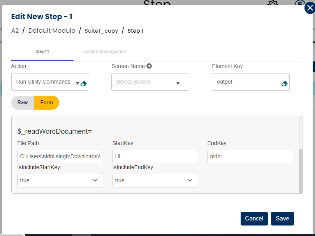Screen dimensions: 315x236
Task: Add a new screen with plus icon
Action: pyautogui.click(x=149, y=66)
